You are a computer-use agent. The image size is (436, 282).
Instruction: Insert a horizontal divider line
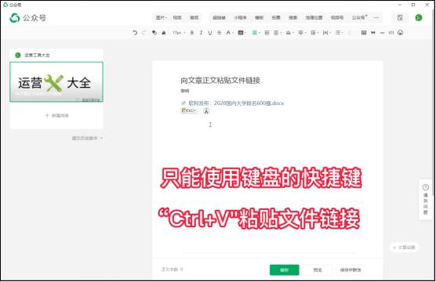tap(382, 33)
